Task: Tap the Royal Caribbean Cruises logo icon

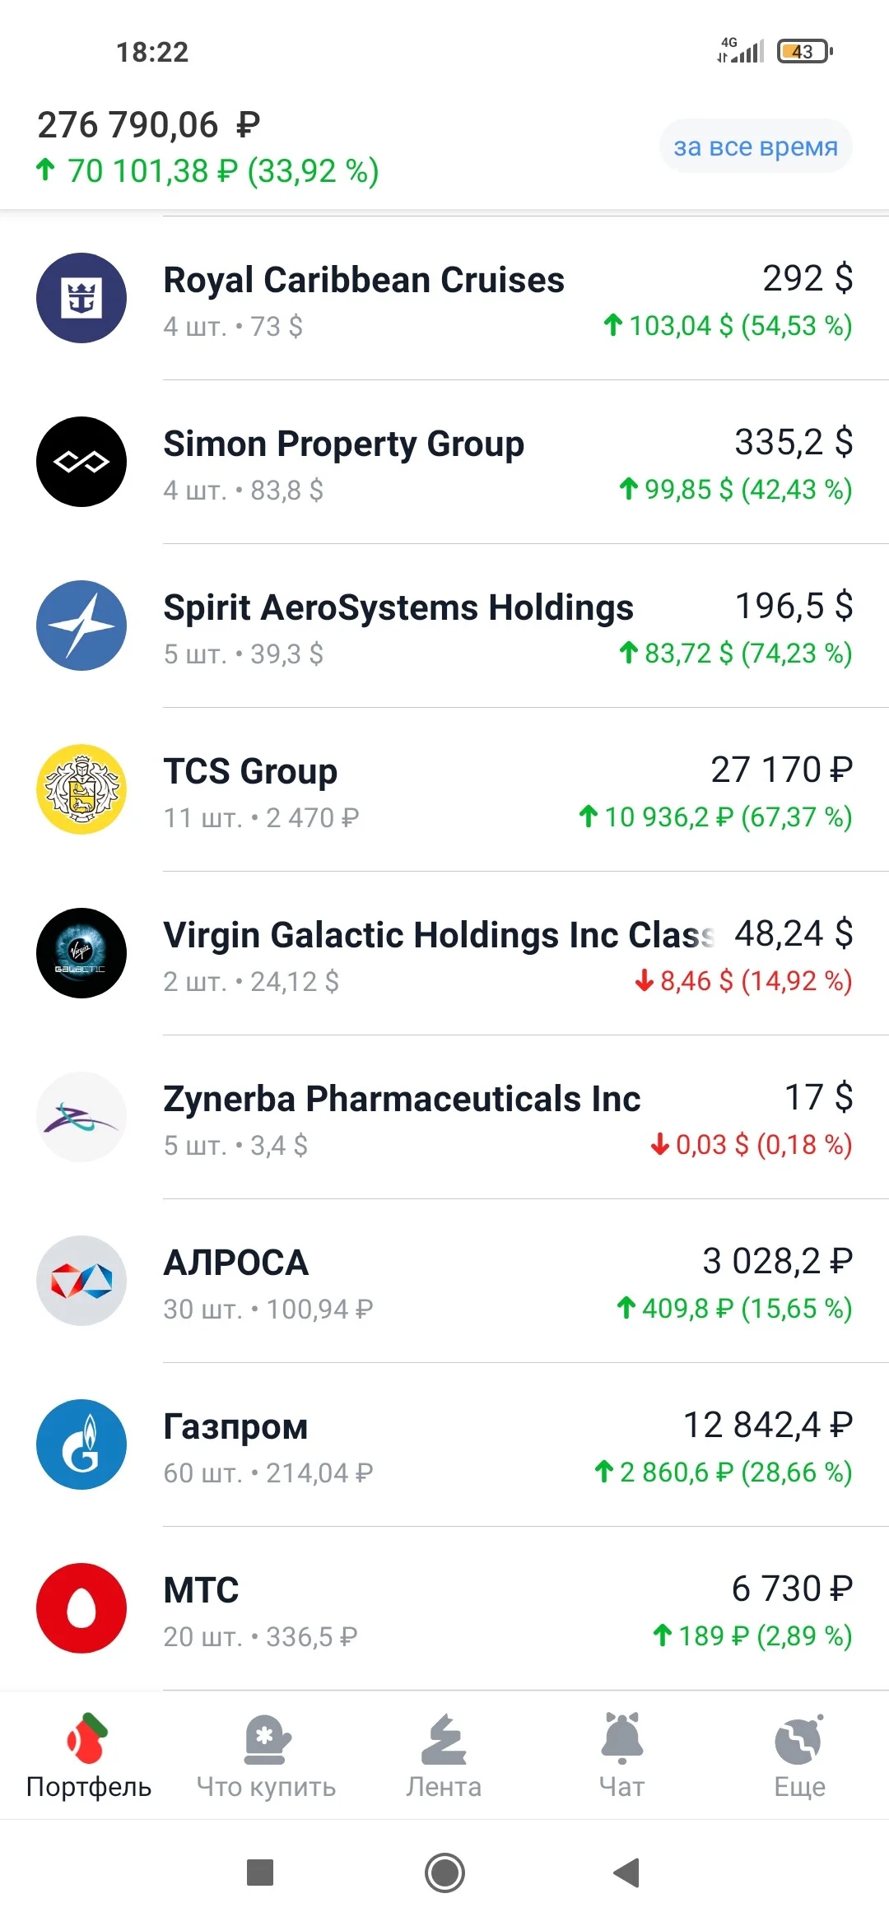Action: tap(81, 298)
